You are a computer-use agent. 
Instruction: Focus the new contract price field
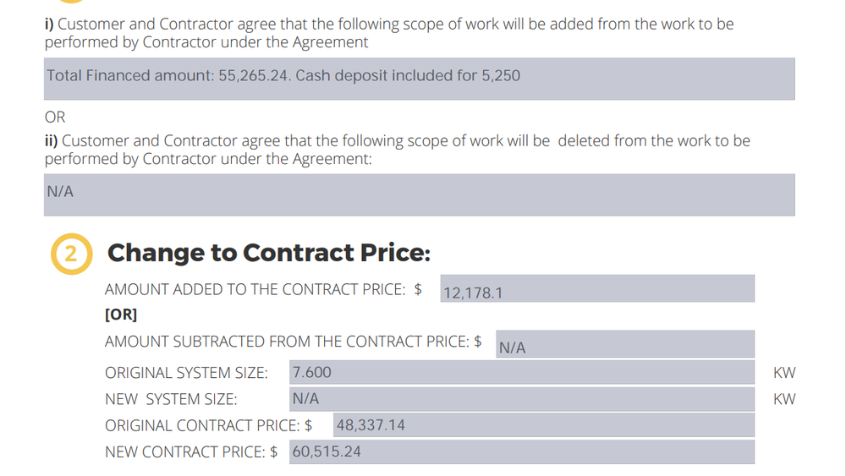point(520,451)
